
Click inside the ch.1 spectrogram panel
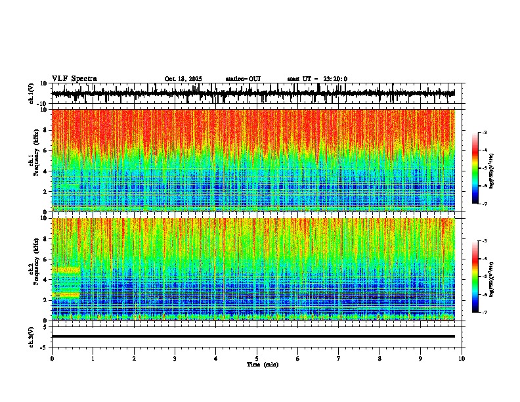253,160
